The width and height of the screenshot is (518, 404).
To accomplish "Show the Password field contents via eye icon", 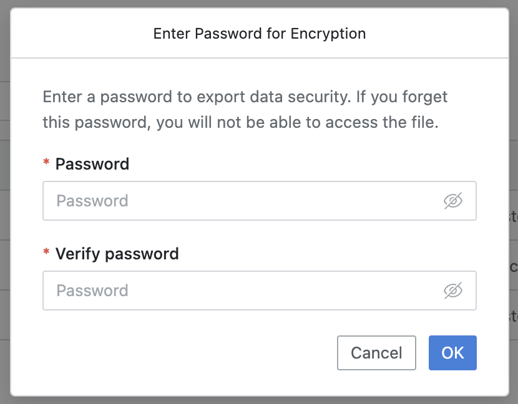I will coord(453,201).
